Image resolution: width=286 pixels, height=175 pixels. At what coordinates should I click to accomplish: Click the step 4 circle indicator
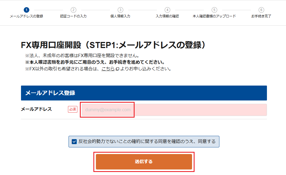[x=167, y=10]
